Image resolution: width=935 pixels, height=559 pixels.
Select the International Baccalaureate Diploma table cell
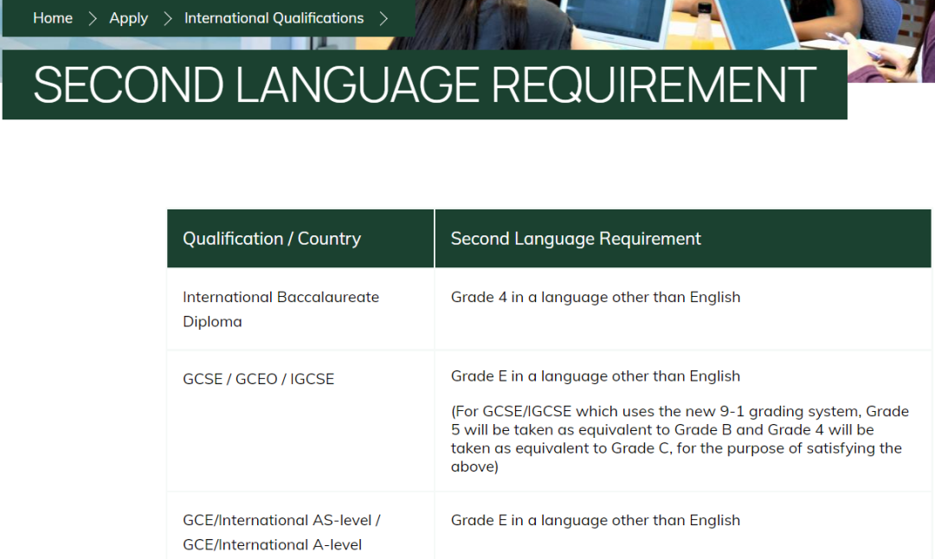280,310
